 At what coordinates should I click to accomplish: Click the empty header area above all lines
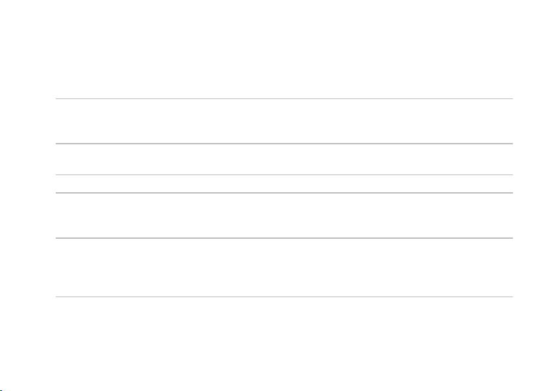pyautogui.click(x=275, y=49)
